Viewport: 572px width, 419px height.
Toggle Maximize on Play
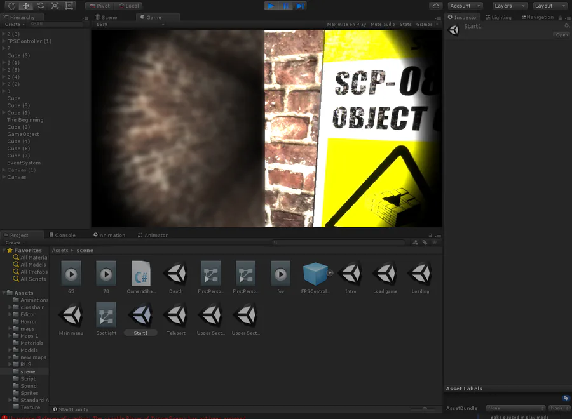(x=346, y=24)
